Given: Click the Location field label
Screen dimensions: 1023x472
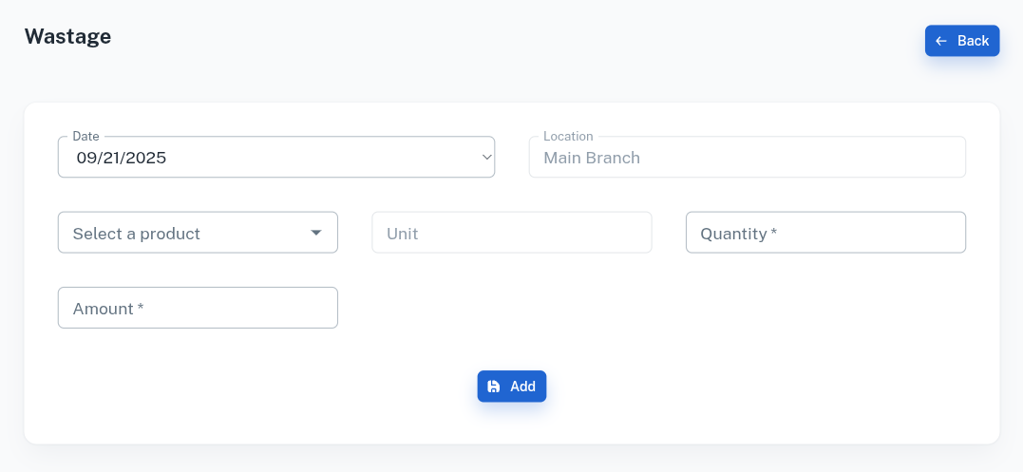Looking at the screenshot, I should (x=568, y=137).
